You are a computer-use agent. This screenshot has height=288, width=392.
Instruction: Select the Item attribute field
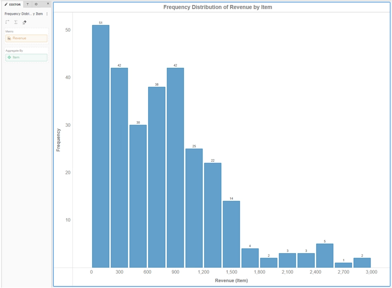pos(26,57)
